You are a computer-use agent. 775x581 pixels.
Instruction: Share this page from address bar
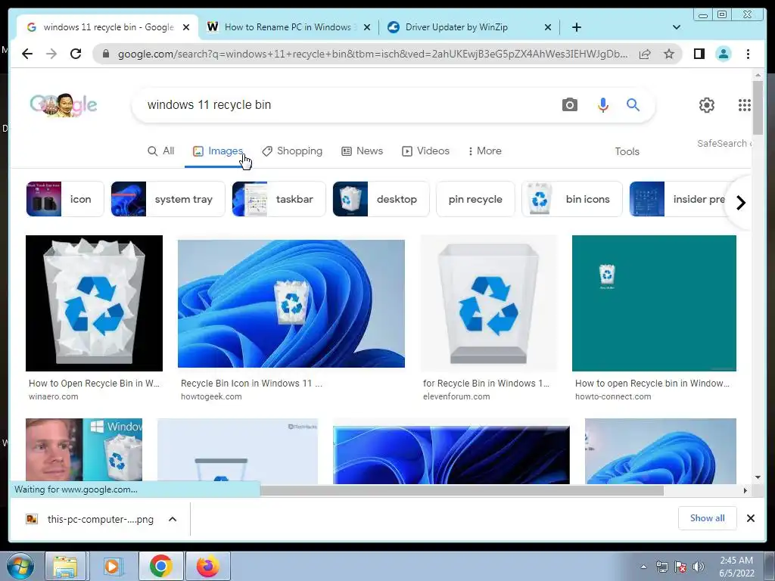tap(645, 54)
